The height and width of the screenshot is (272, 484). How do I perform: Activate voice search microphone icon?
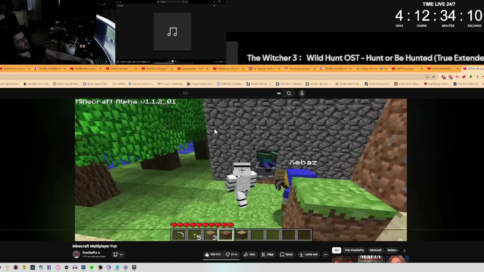tap(302, 93)
